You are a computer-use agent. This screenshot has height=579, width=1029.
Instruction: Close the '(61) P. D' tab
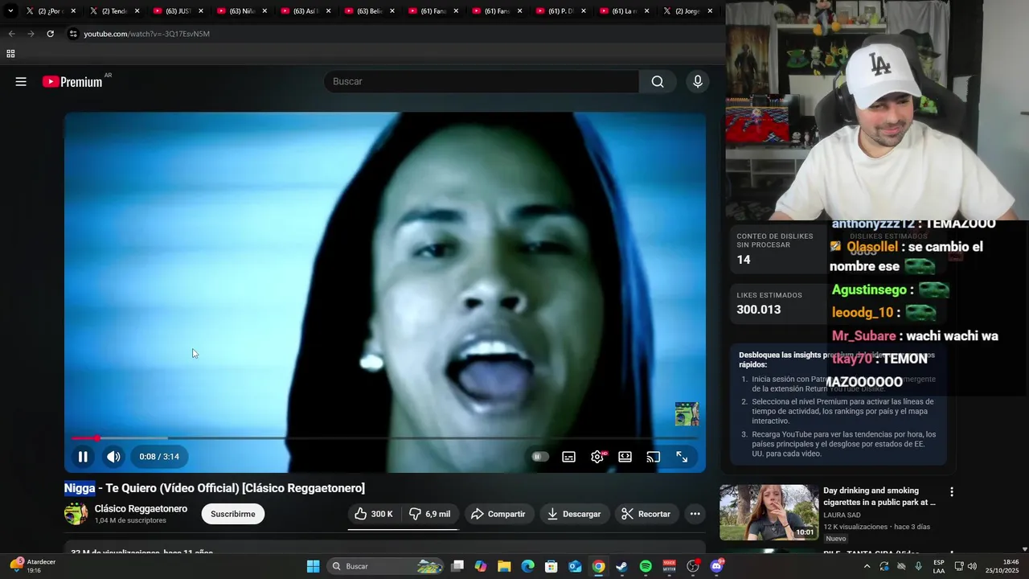coord(584,11)
